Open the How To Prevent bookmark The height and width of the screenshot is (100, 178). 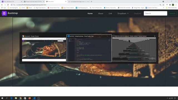(96, 8)
